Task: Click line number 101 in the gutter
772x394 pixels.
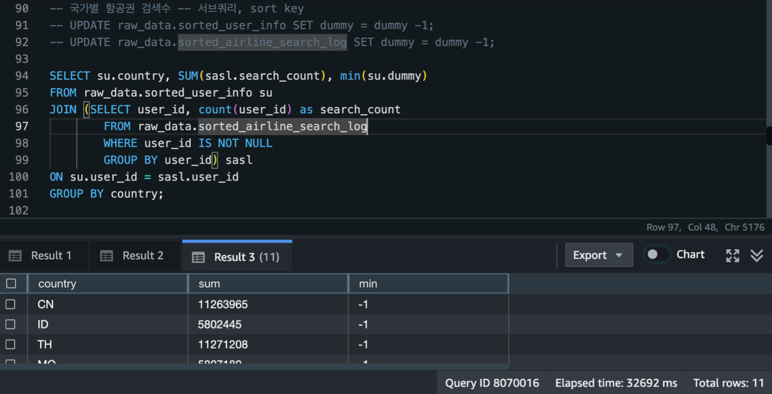Action: click(19, 193)
